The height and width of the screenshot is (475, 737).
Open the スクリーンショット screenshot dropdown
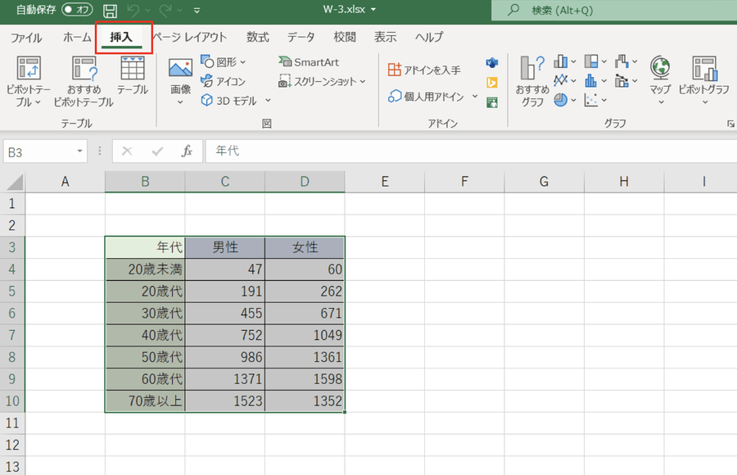[x=323, y=81]
